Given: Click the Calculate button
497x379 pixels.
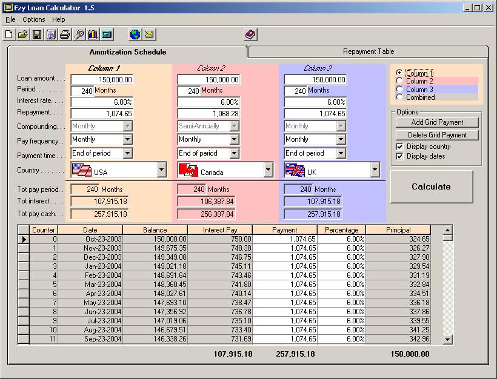Looking at the screenshot, I should (432, 186).
